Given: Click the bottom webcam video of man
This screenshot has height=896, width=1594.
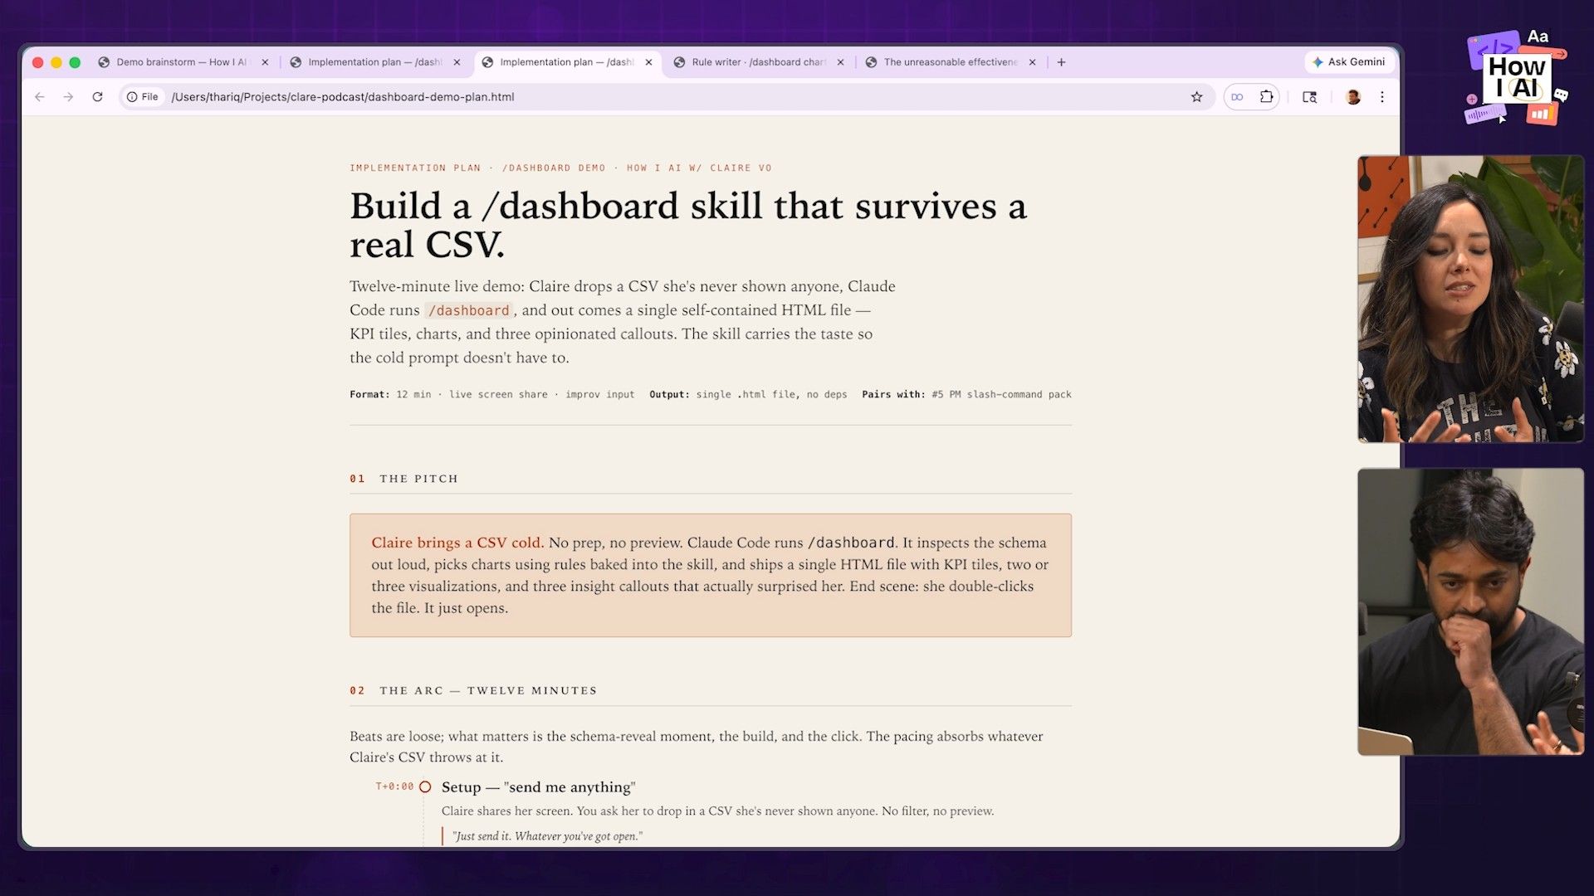Looking at the screenshot, I should tap(1470, 611).
